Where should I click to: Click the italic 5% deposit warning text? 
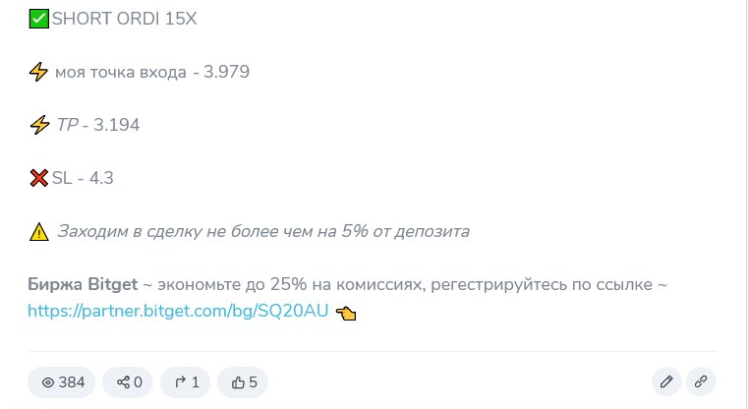coord(263,231)
